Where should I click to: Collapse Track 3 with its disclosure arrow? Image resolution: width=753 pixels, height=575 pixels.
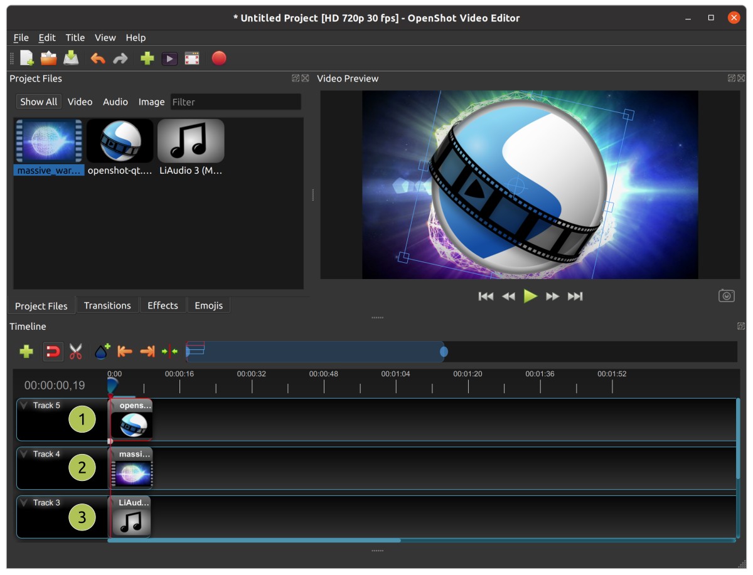[24, 502]
